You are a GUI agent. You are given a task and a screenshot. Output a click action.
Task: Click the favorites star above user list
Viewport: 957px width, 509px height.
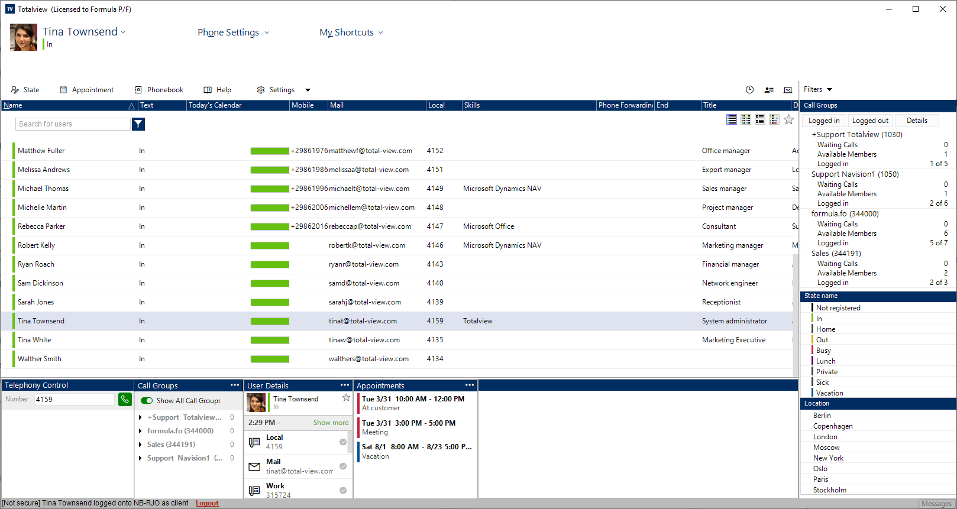coord(788,119)
